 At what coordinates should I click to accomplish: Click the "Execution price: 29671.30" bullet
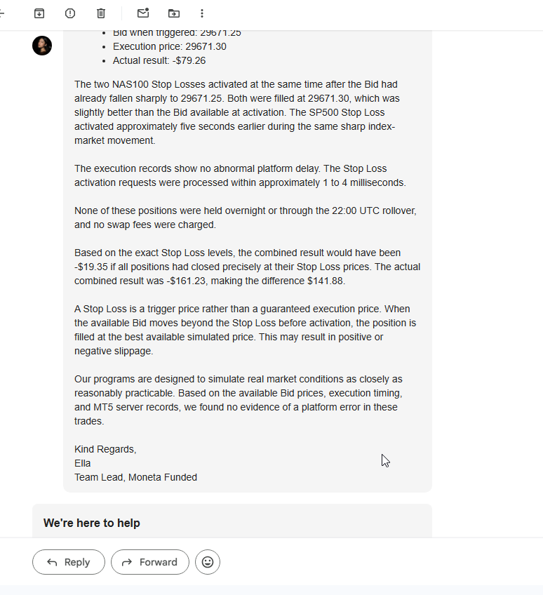tap(169, 46)
